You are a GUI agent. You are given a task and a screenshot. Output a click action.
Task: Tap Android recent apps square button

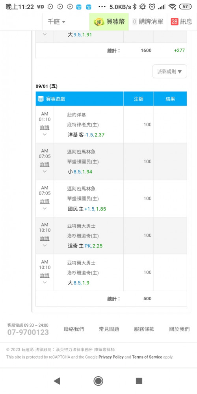click(x=139, y=381)
